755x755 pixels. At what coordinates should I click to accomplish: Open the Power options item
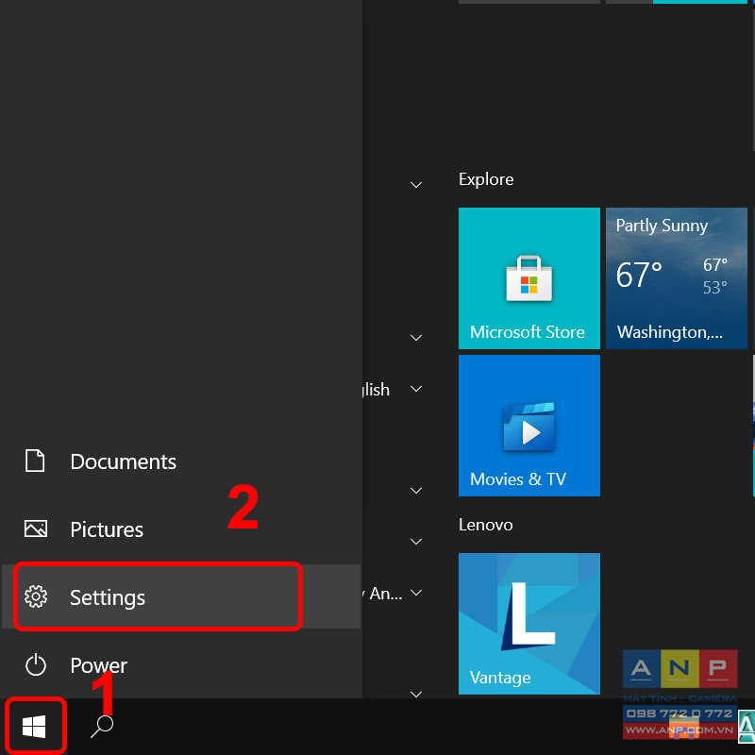(180, 665)
